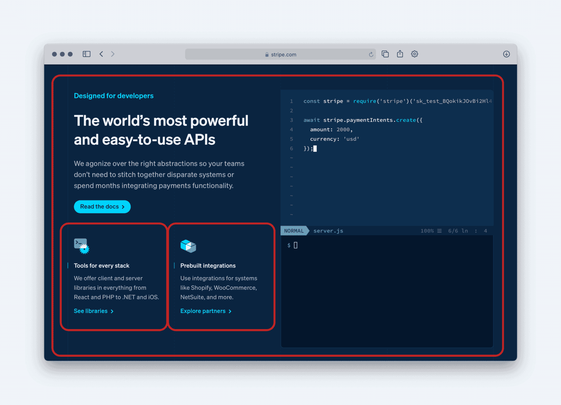Go forward with the right arrow

coord(113,54)
